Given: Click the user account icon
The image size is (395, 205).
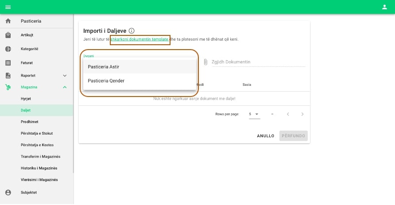Looking at the screenshot, I should (x=384, y=7).
